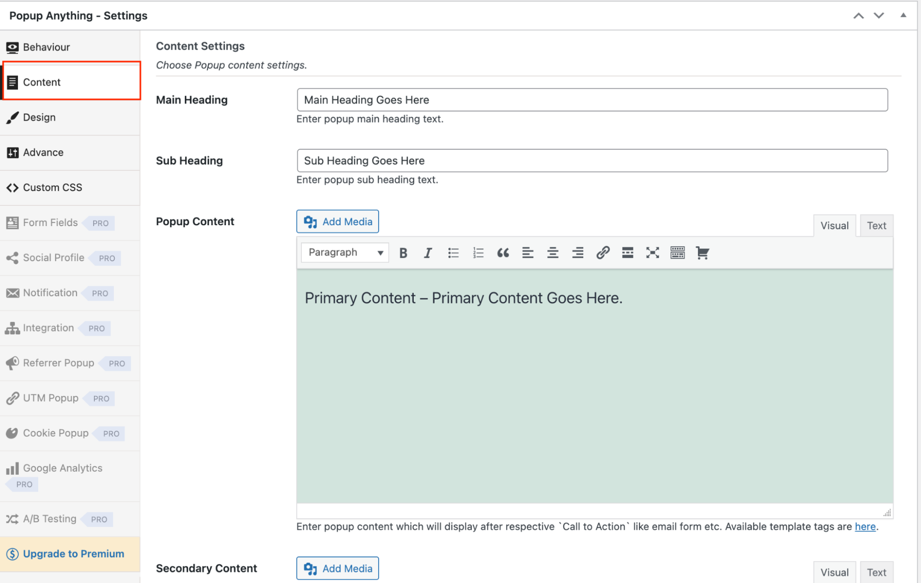Image resolution: width=921 pixels, height=583 pixels.
Task: Open the template tags 'here' link
Action: click(865, 526)
